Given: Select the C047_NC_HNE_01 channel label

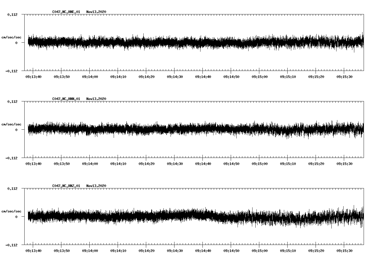Looking at the screenshot, I should [x=66, y=12].
